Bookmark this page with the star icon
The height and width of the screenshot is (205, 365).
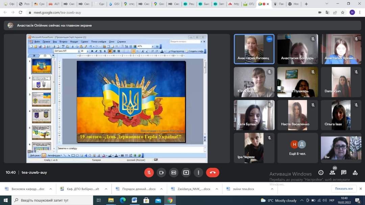[x=343, y=12]
